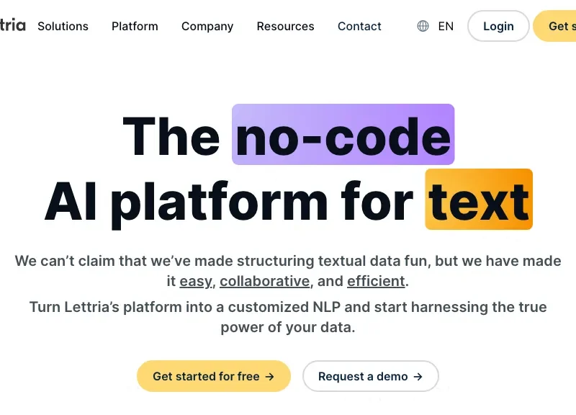Click Request a demo button

(371, 376)
